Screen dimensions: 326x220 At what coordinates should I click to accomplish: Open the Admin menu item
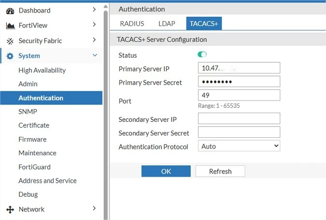[28, 84]
